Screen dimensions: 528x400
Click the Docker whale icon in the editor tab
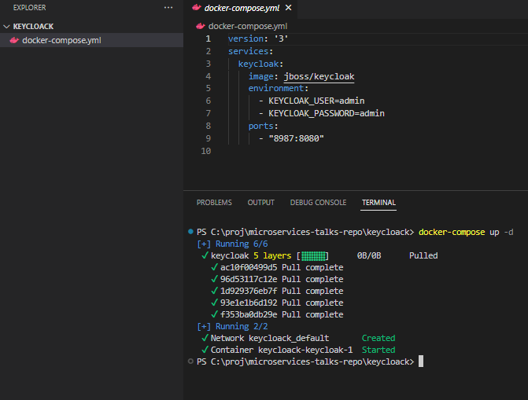pyautogui.click(x=197, y=8)
